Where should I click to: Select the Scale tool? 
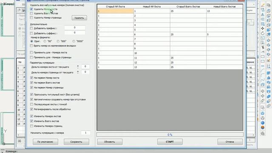pyautogui.click(x=263, y=38)
